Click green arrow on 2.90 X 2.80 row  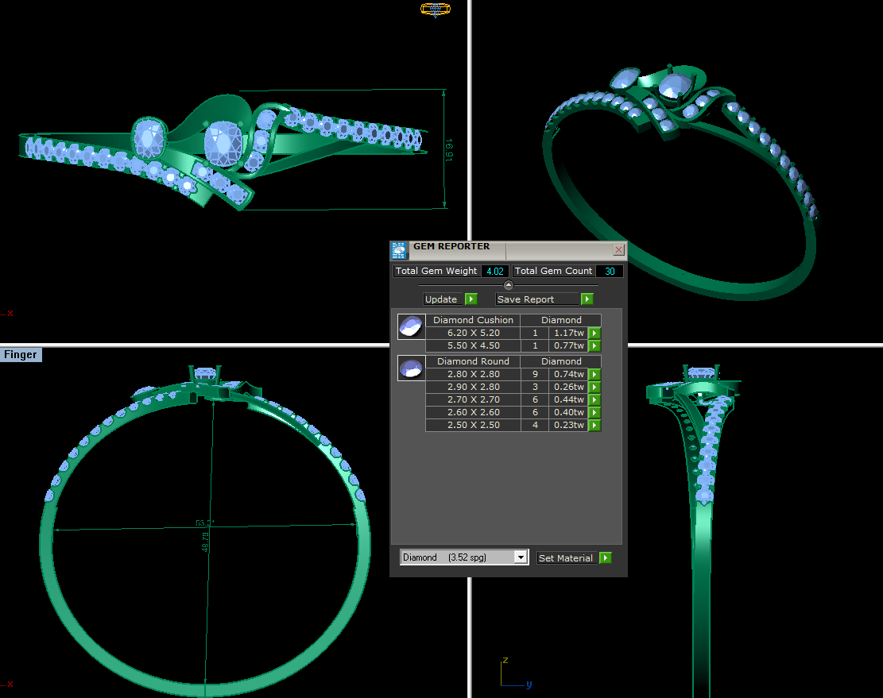pyautogui.click(x=594, y=387)
